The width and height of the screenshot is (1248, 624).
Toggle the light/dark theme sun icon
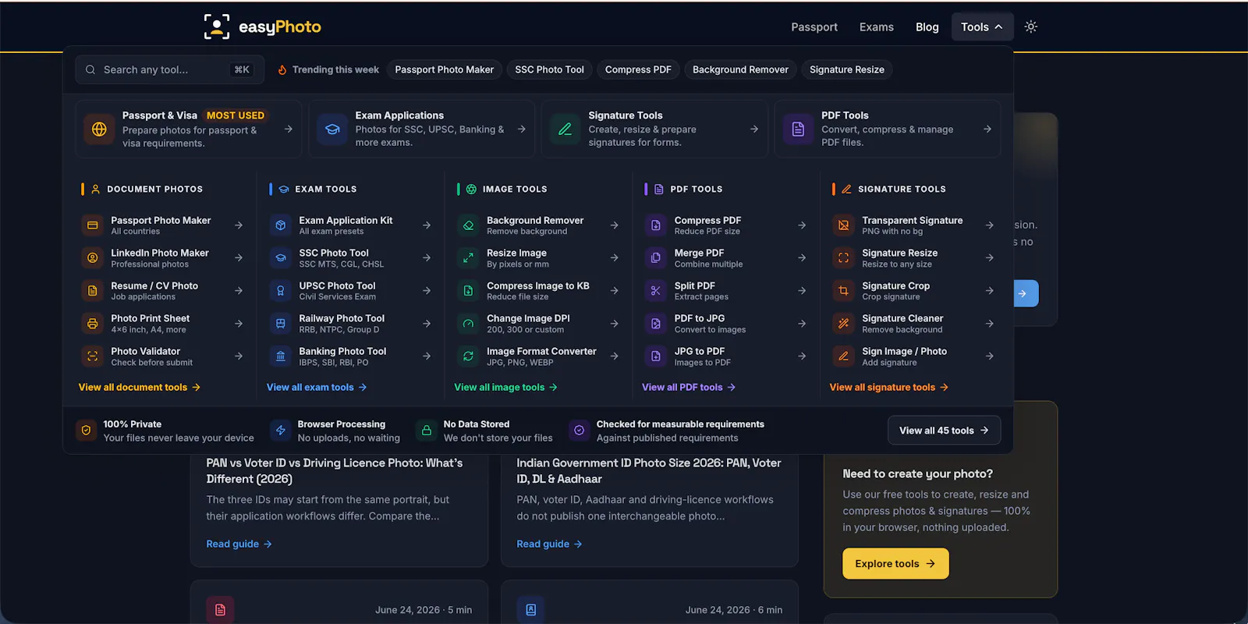pos(1031,27)
